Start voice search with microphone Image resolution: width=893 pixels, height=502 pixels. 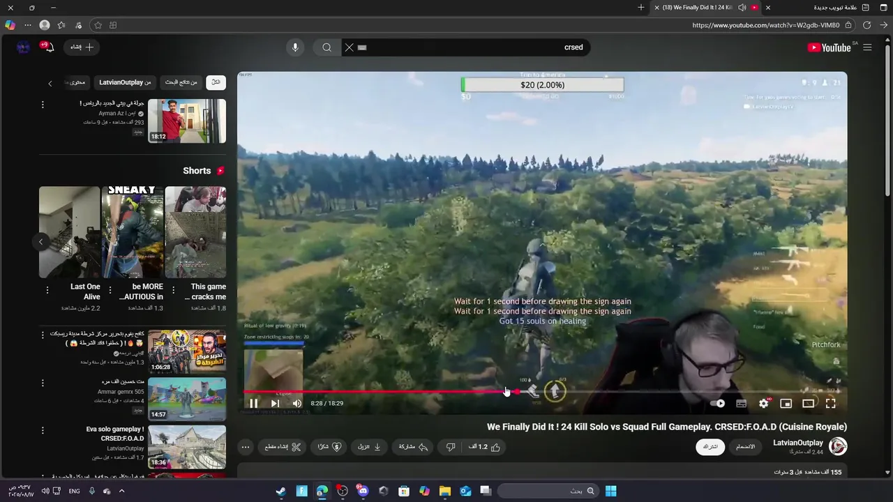[x=295, y=47]
